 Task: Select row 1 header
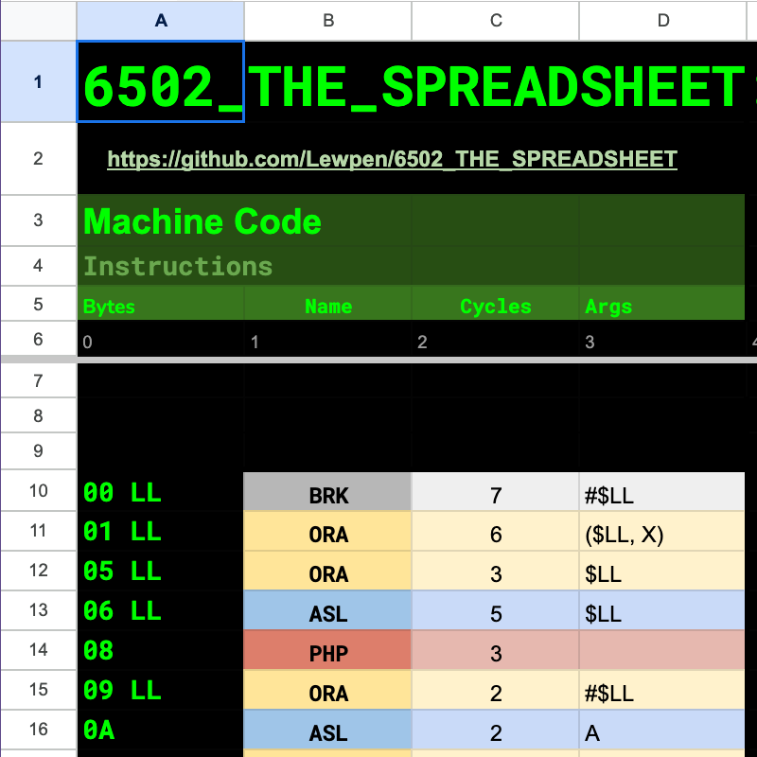pyautogui.click(x=38, y=82)
